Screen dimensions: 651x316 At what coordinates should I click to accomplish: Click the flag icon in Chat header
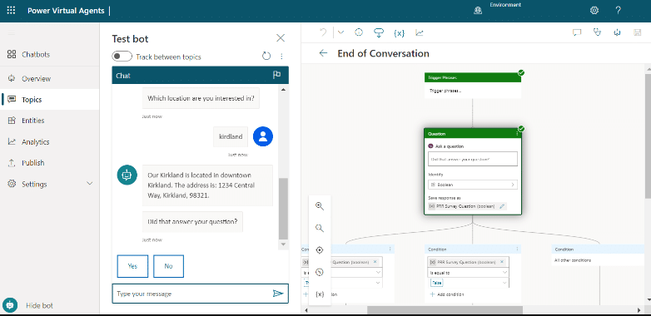click(276, 75)
